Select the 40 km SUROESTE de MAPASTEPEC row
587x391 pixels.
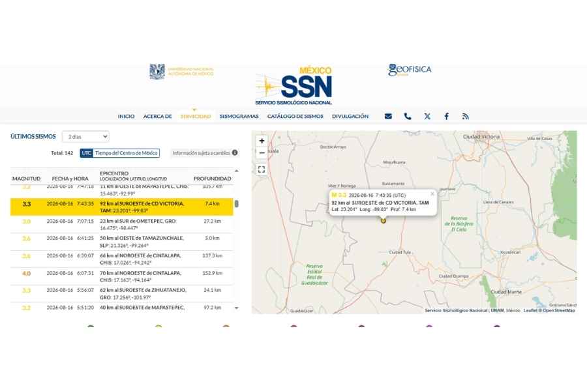coord(122,308)
